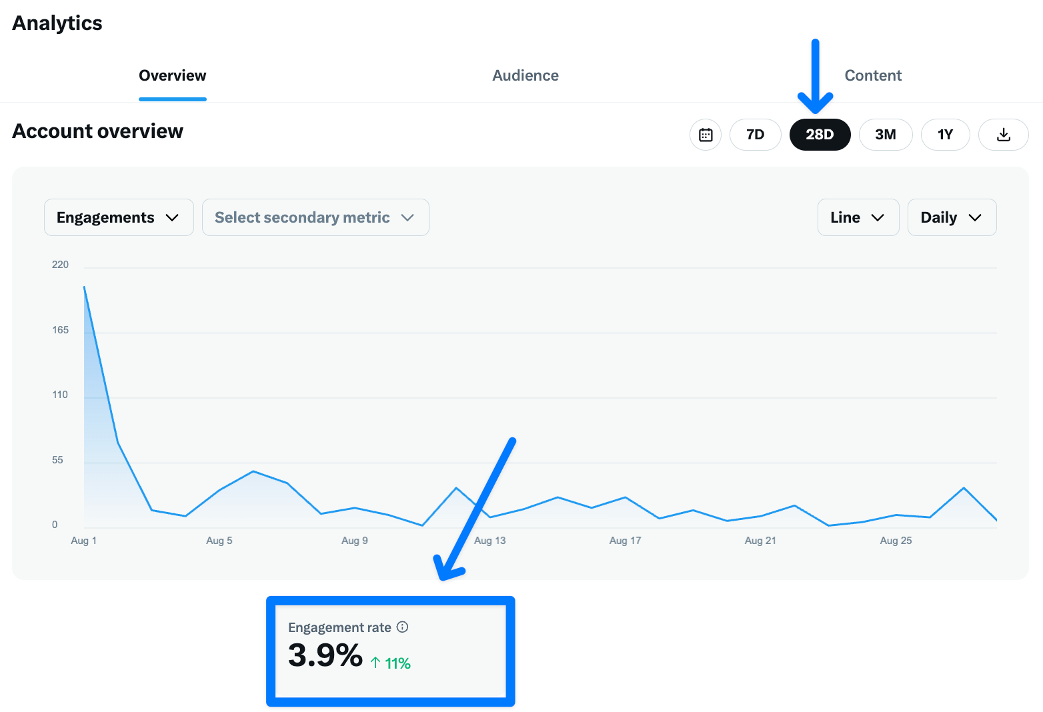Open the Select secondary metric dropdown

[315, 217]
